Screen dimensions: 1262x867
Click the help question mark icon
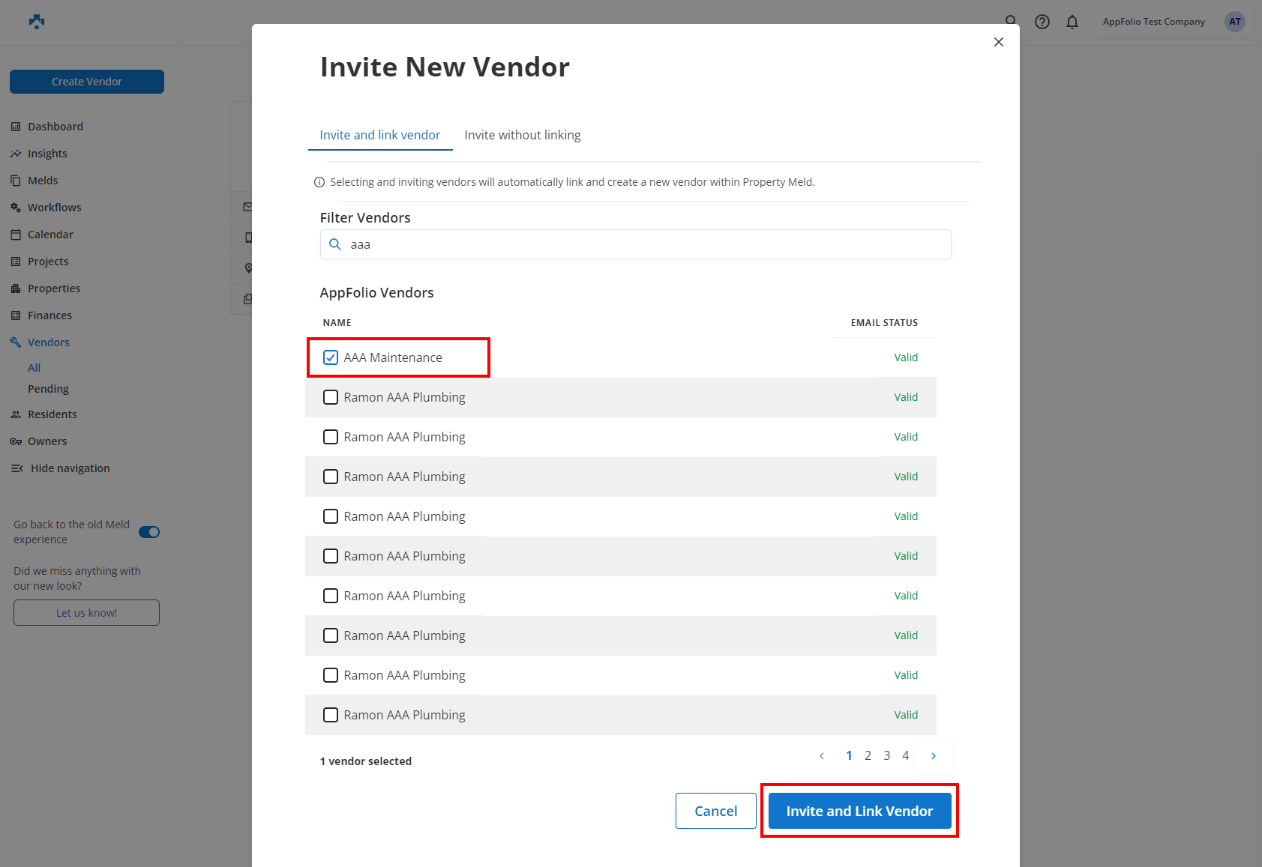click(x=1042, y=22)
